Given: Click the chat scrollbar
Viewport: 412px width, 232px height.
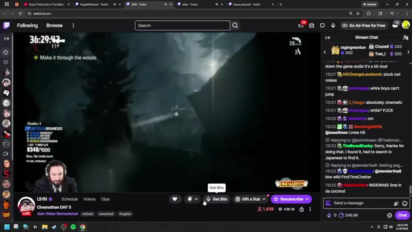Looking at the screenshot, I should point(410,190).
